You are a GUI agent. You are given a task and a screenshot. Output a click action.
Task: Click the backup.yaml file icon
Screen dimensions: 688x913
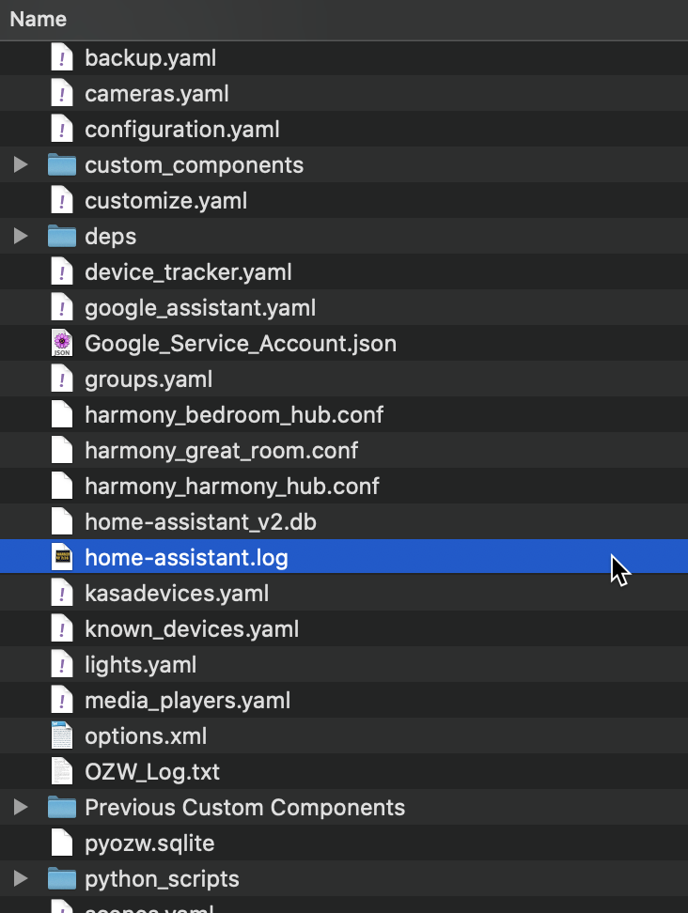pos(61,58)
